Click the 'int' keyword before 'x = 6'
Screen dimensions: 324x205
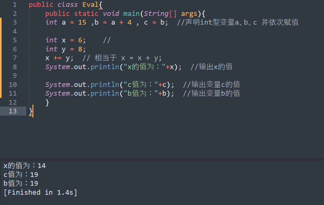[x=51, y=40]
